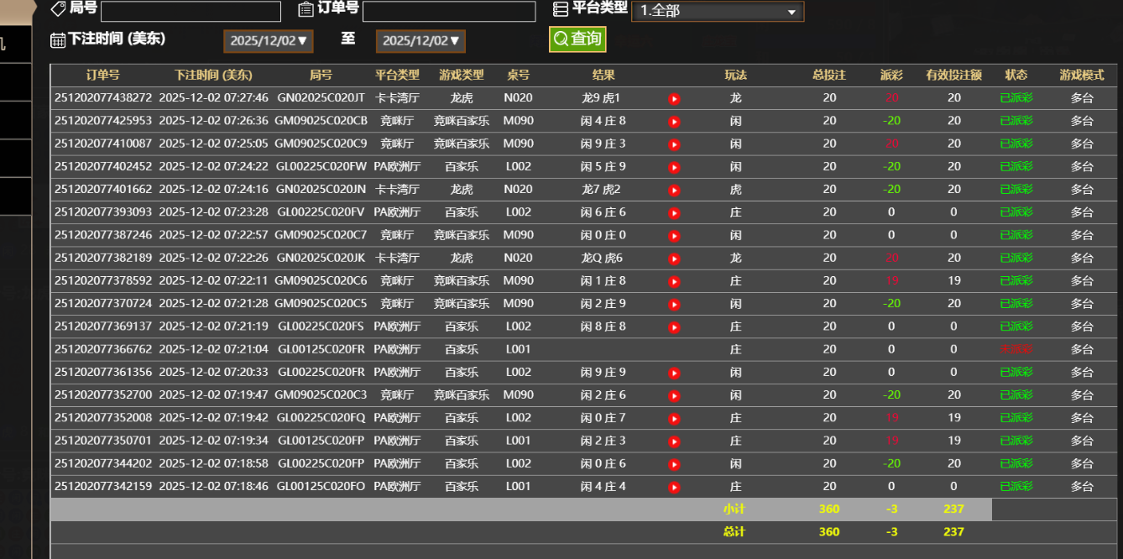Click the 查询 search button
Image resolution: width=1123 pixels, height=559 pixels.
click(x=577, y=39)
